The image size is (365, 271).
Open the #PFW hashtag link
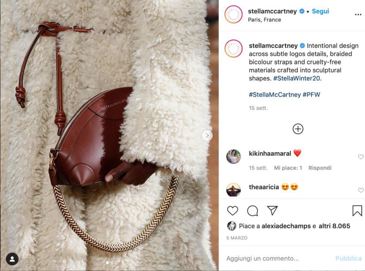pyautogui.click(x=311, y=95)
